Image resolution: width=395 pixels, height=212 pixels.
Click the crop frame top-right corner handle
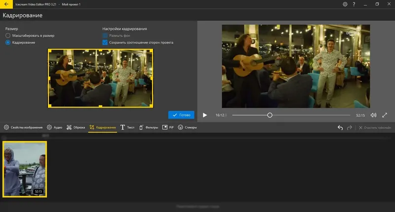click(151, 51)
